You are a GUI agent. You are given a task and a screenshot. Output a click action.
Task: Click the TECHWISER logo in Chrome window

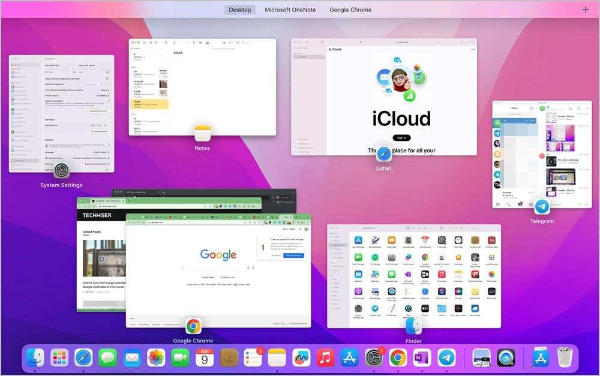[97, 215]
